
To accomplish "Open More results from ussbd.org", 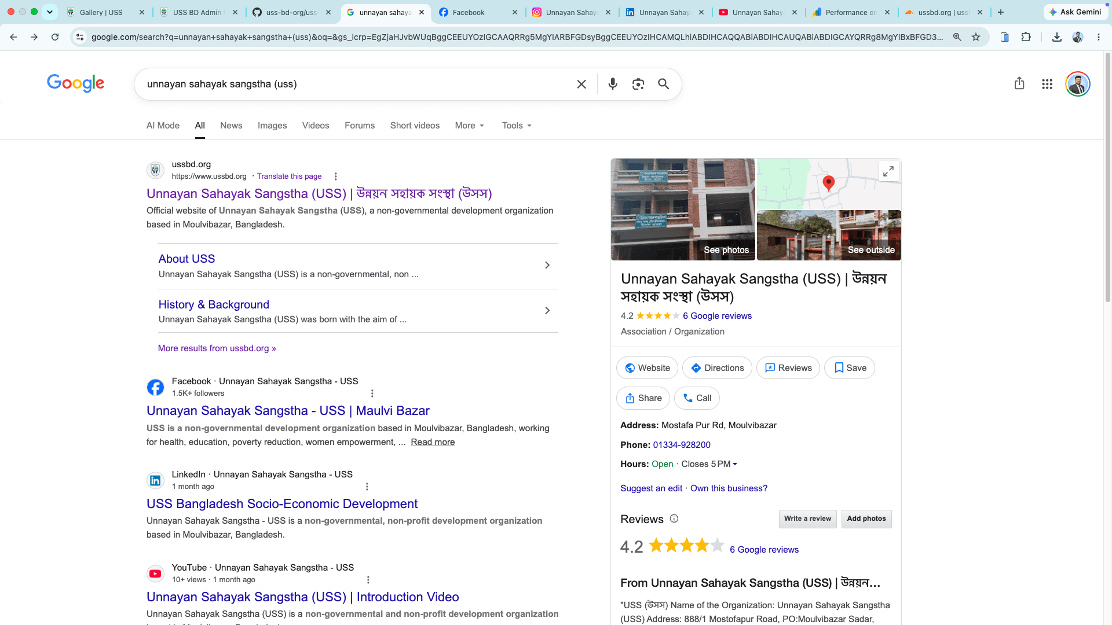I will coord(217,348).
